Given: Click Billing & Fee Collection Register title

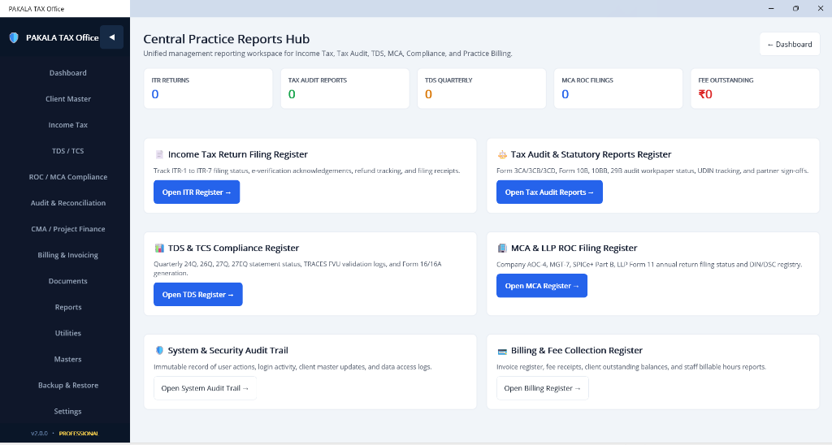Looking at the screenshot, I should [x=577, y=350].
